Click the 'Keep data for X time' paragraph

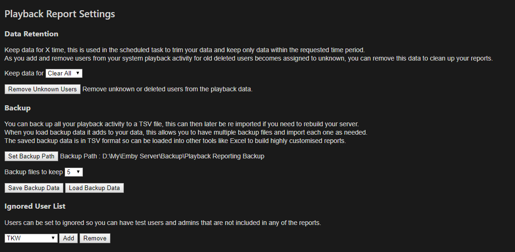(184, 50)
